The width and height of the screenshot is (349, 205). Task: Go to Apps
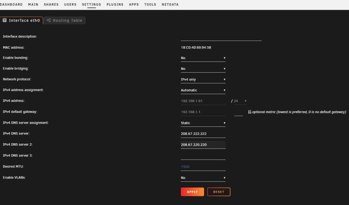pos(134,5)
